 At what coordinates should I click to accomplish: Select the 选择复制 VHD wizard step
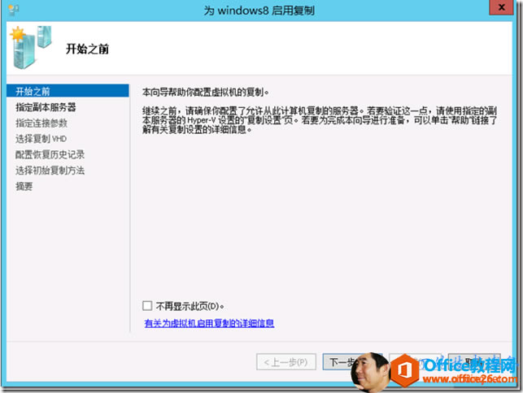point(41,139)
